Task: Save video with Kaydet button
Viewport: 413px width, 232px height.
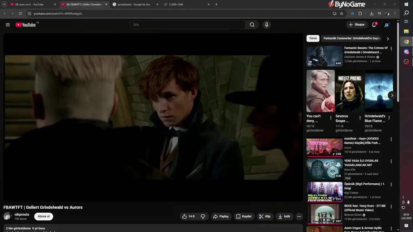Action: click(244, 217)
